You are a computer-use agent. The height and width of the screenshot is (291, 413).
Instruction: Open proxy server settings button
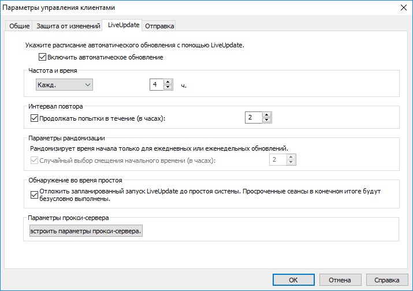86,232
